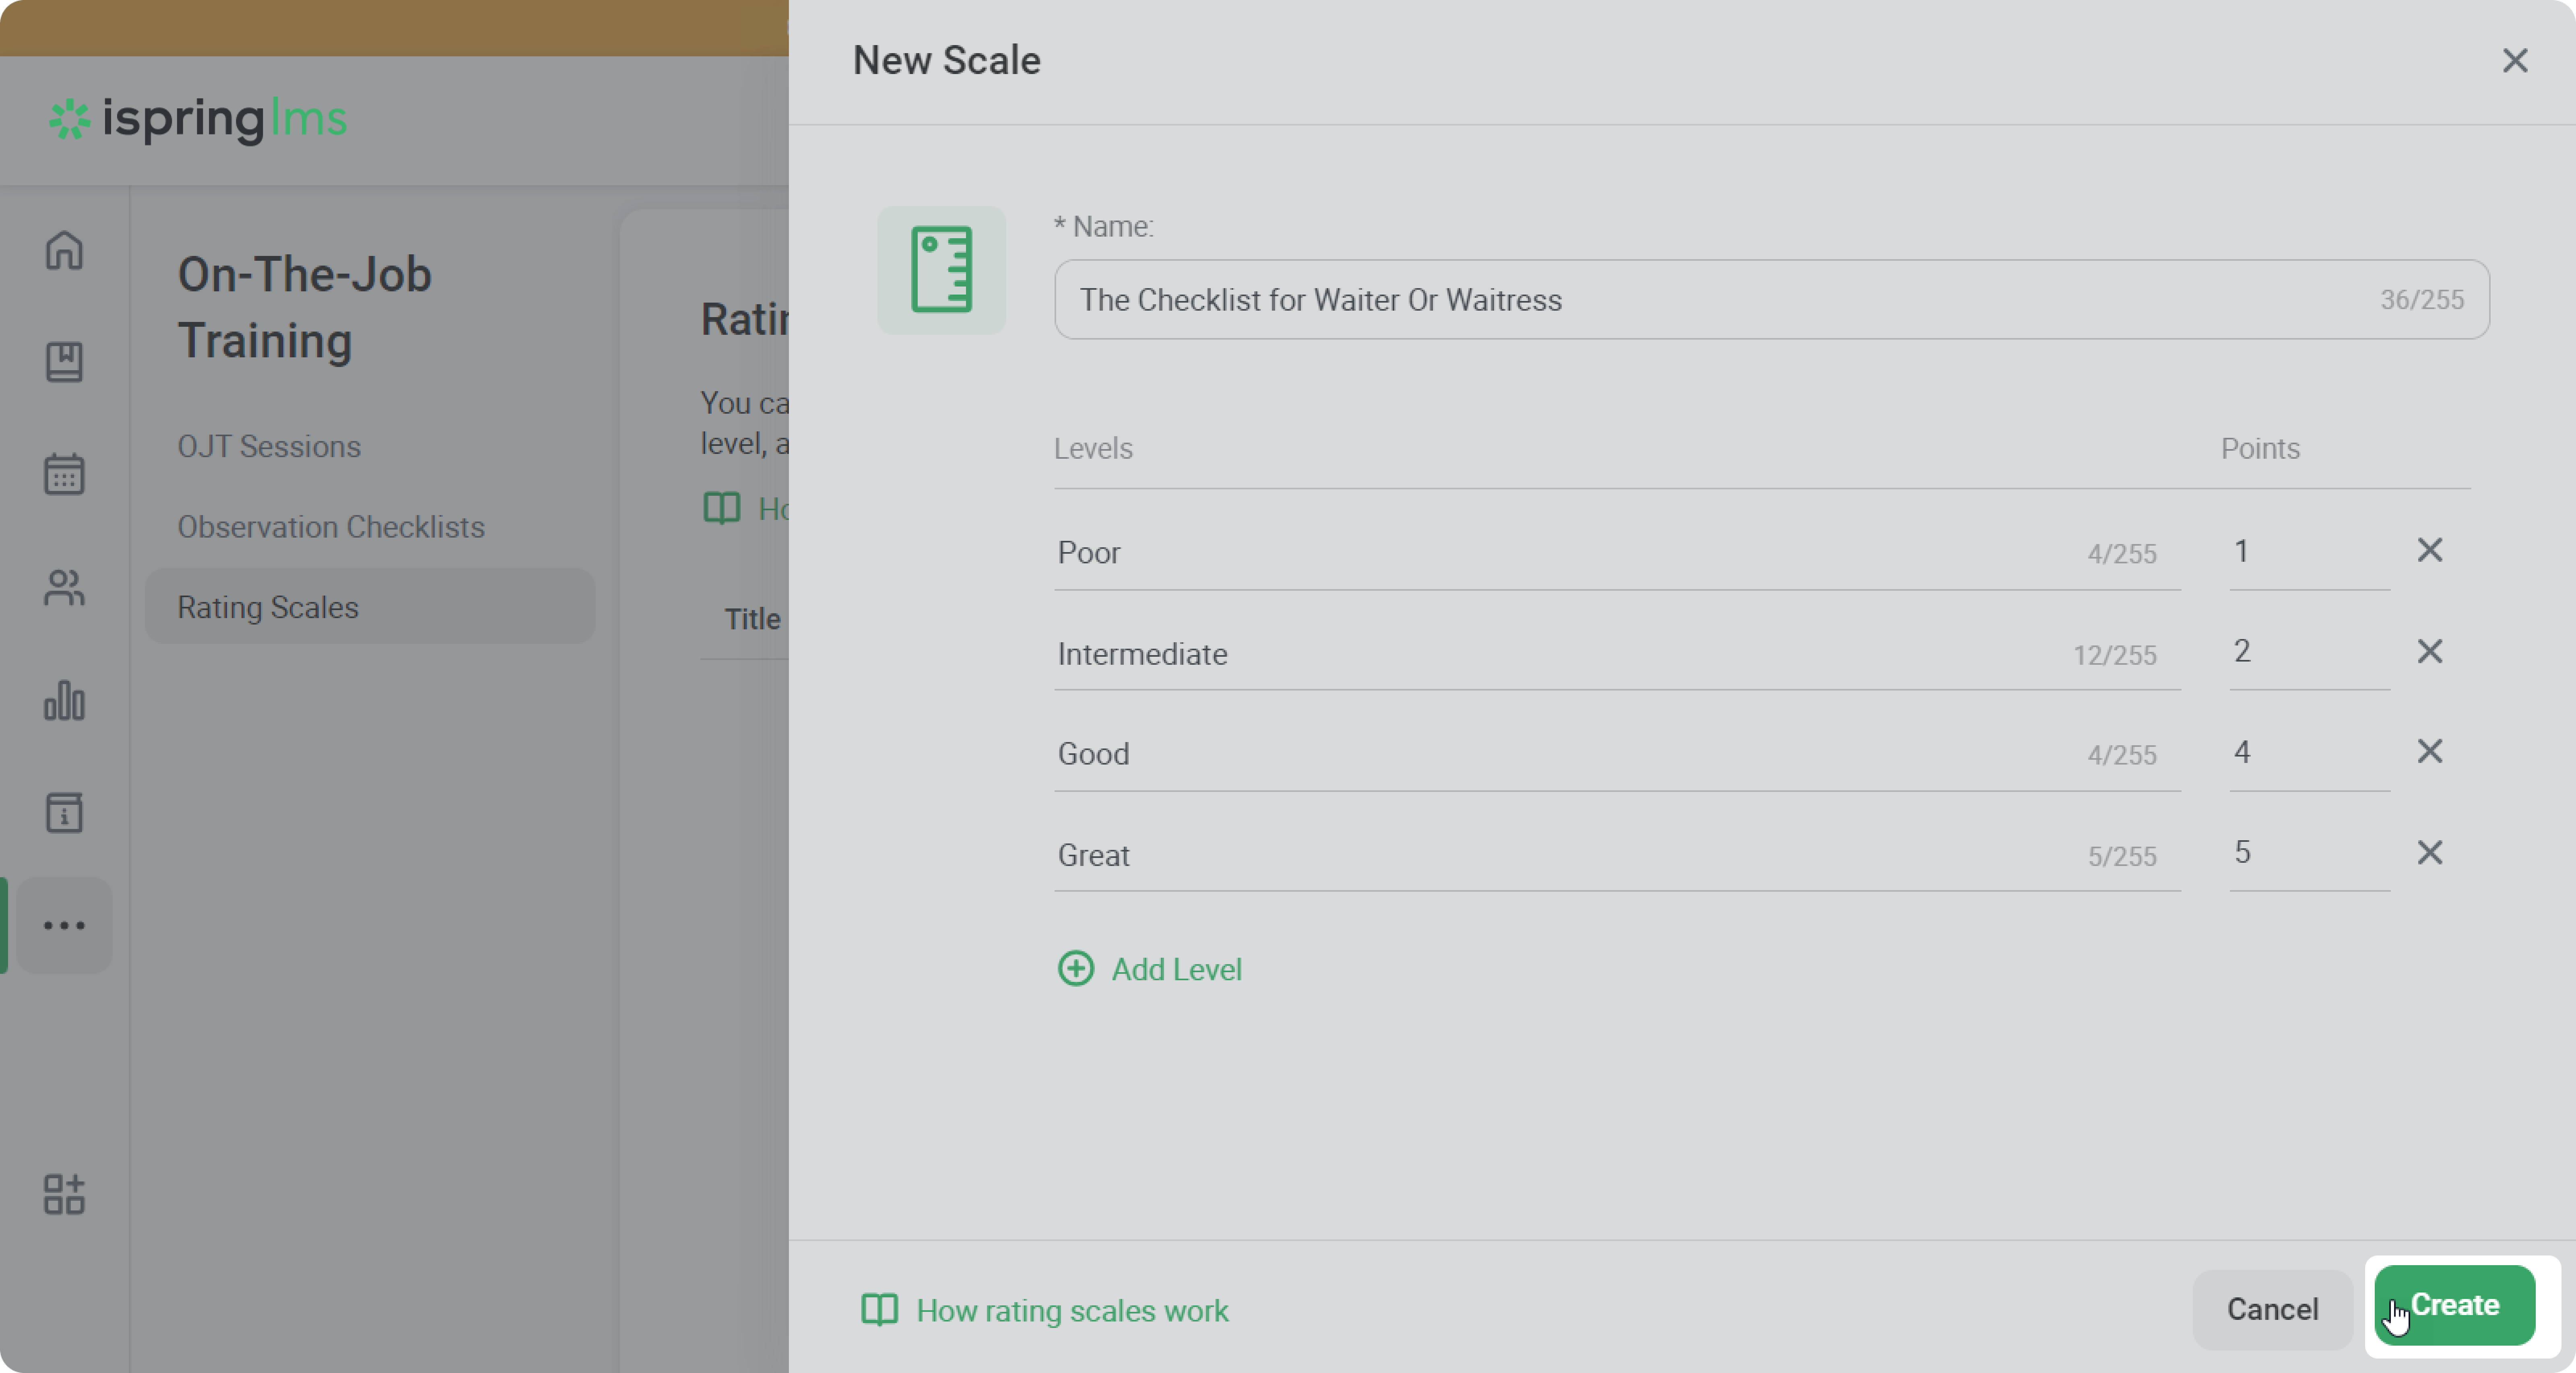Open the Users icon in sidebar
This screenshot has width=2576, height=1373.
coord(64,587)
